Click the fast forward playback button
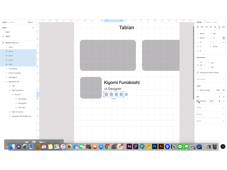The width and height of the screenshot is (227, 170). click(x=41, y=142)
